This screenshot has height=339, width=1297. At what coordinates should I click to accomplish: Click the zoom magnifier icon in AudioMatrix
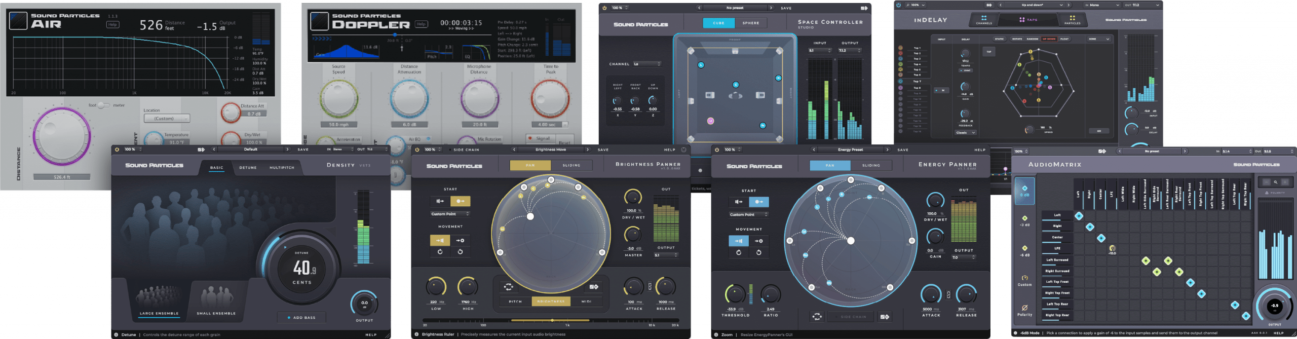pos(1276,182)
